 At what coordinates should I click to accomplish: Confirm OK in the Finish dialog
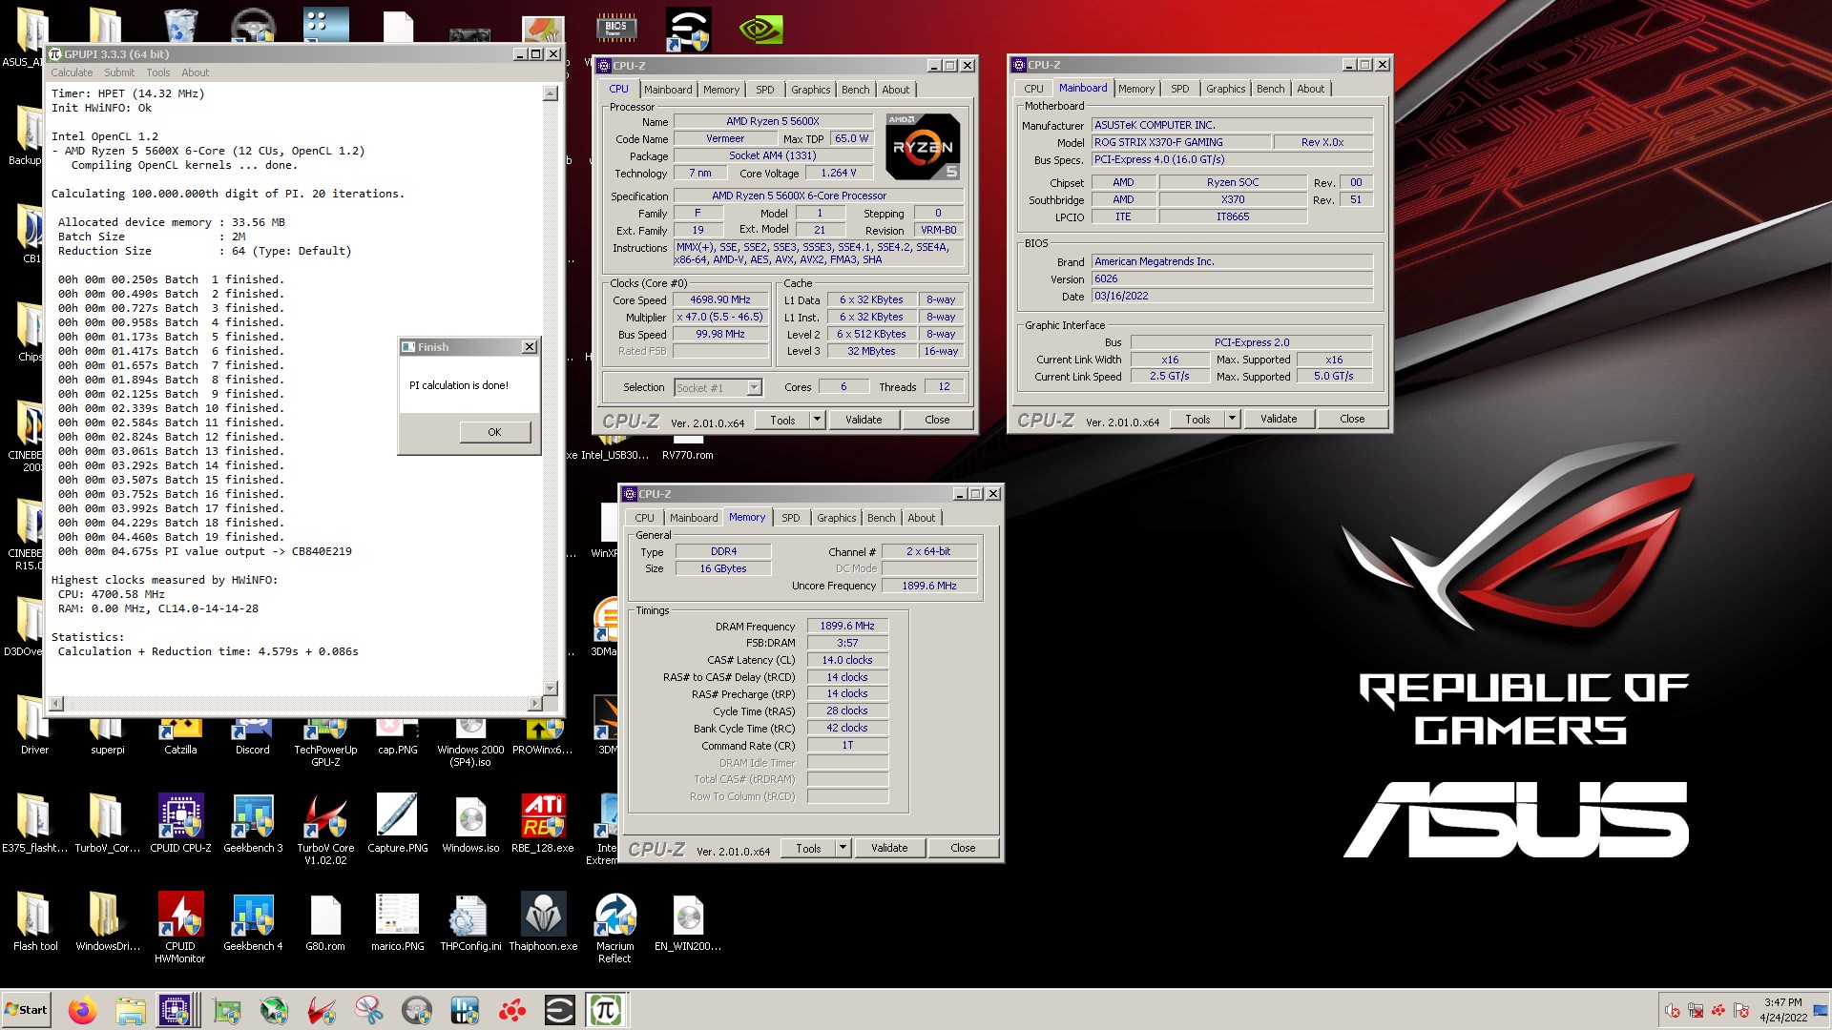tap(494, 432)
